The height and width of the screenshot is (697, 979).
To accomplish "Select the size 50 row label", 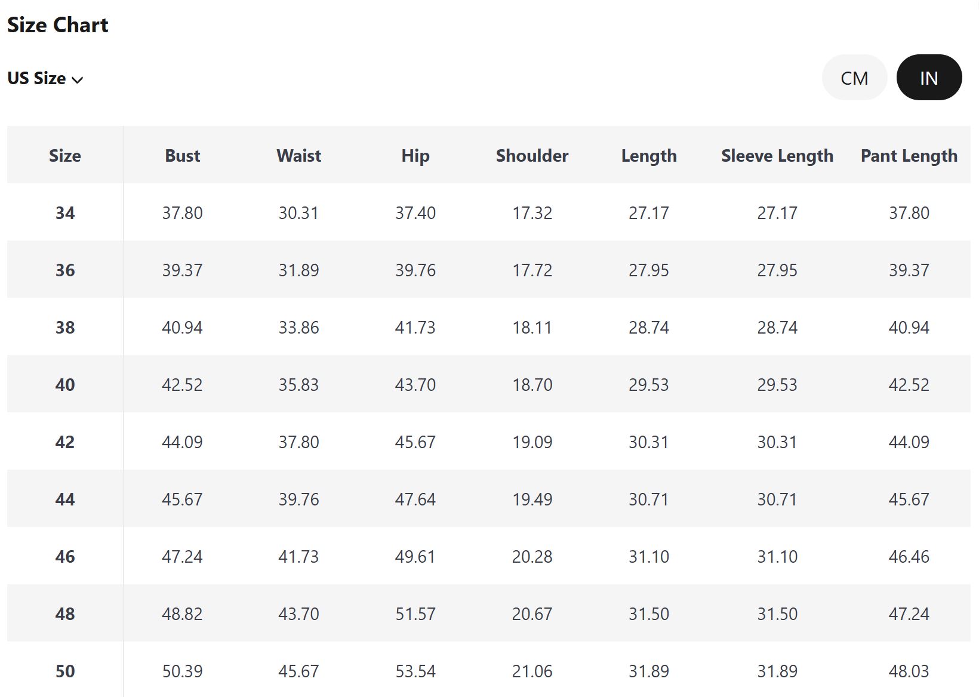I will 65,671.
